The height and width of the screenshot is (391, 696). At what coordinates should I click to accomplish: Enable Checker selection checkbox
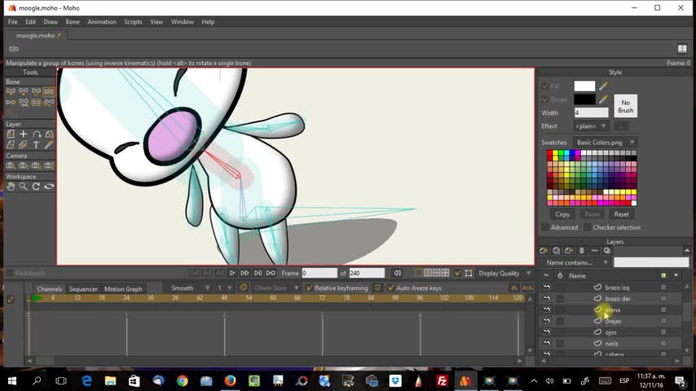[588, 227]
